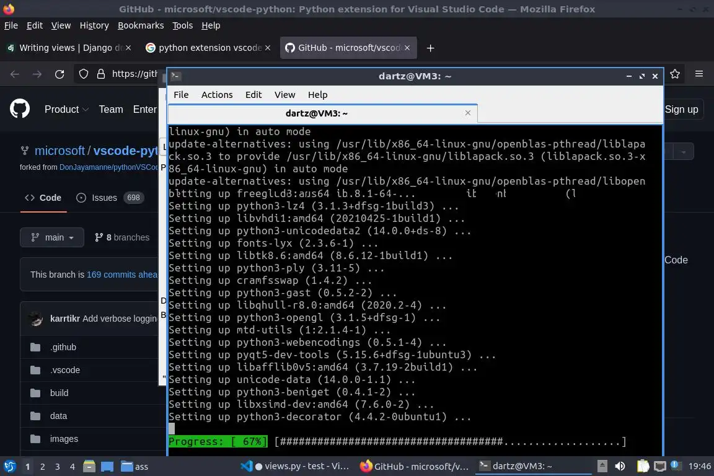
Task: Open the .github folder
Action: pos(64,347)
